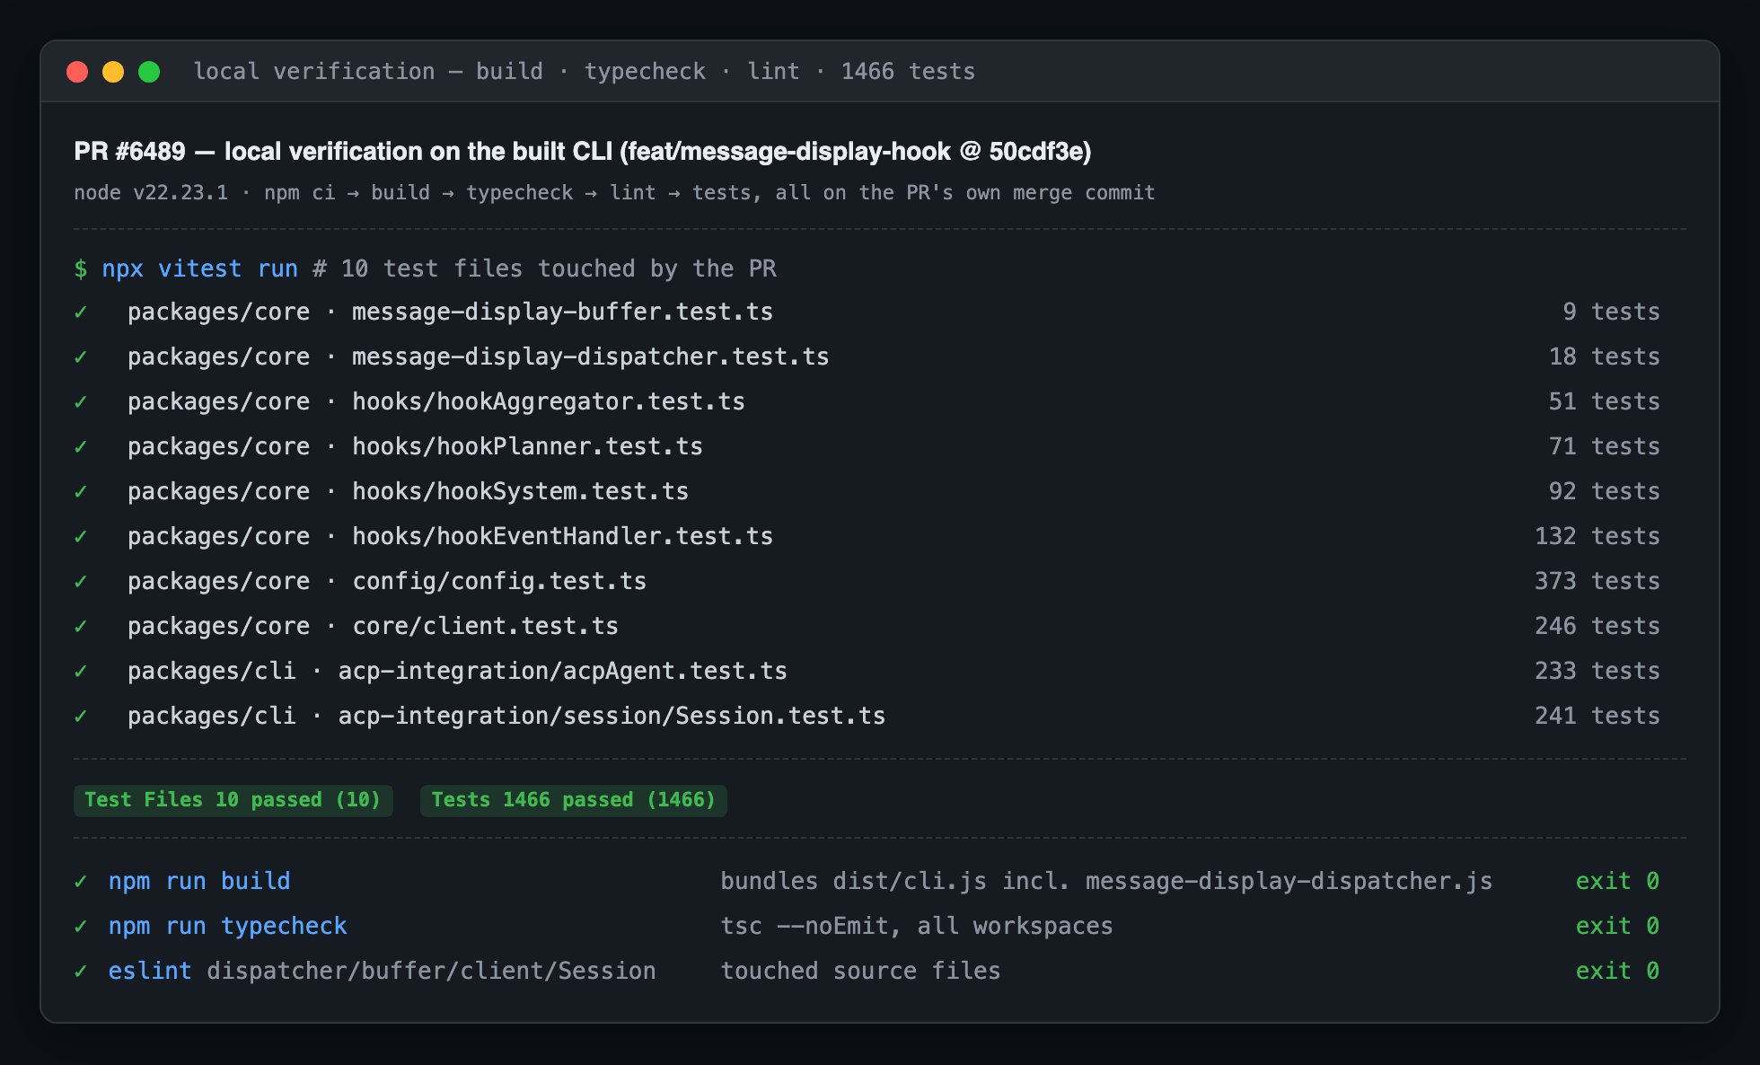Click the red close window button
This screenshot has height=1065, width=1760.
coord(77,72)
